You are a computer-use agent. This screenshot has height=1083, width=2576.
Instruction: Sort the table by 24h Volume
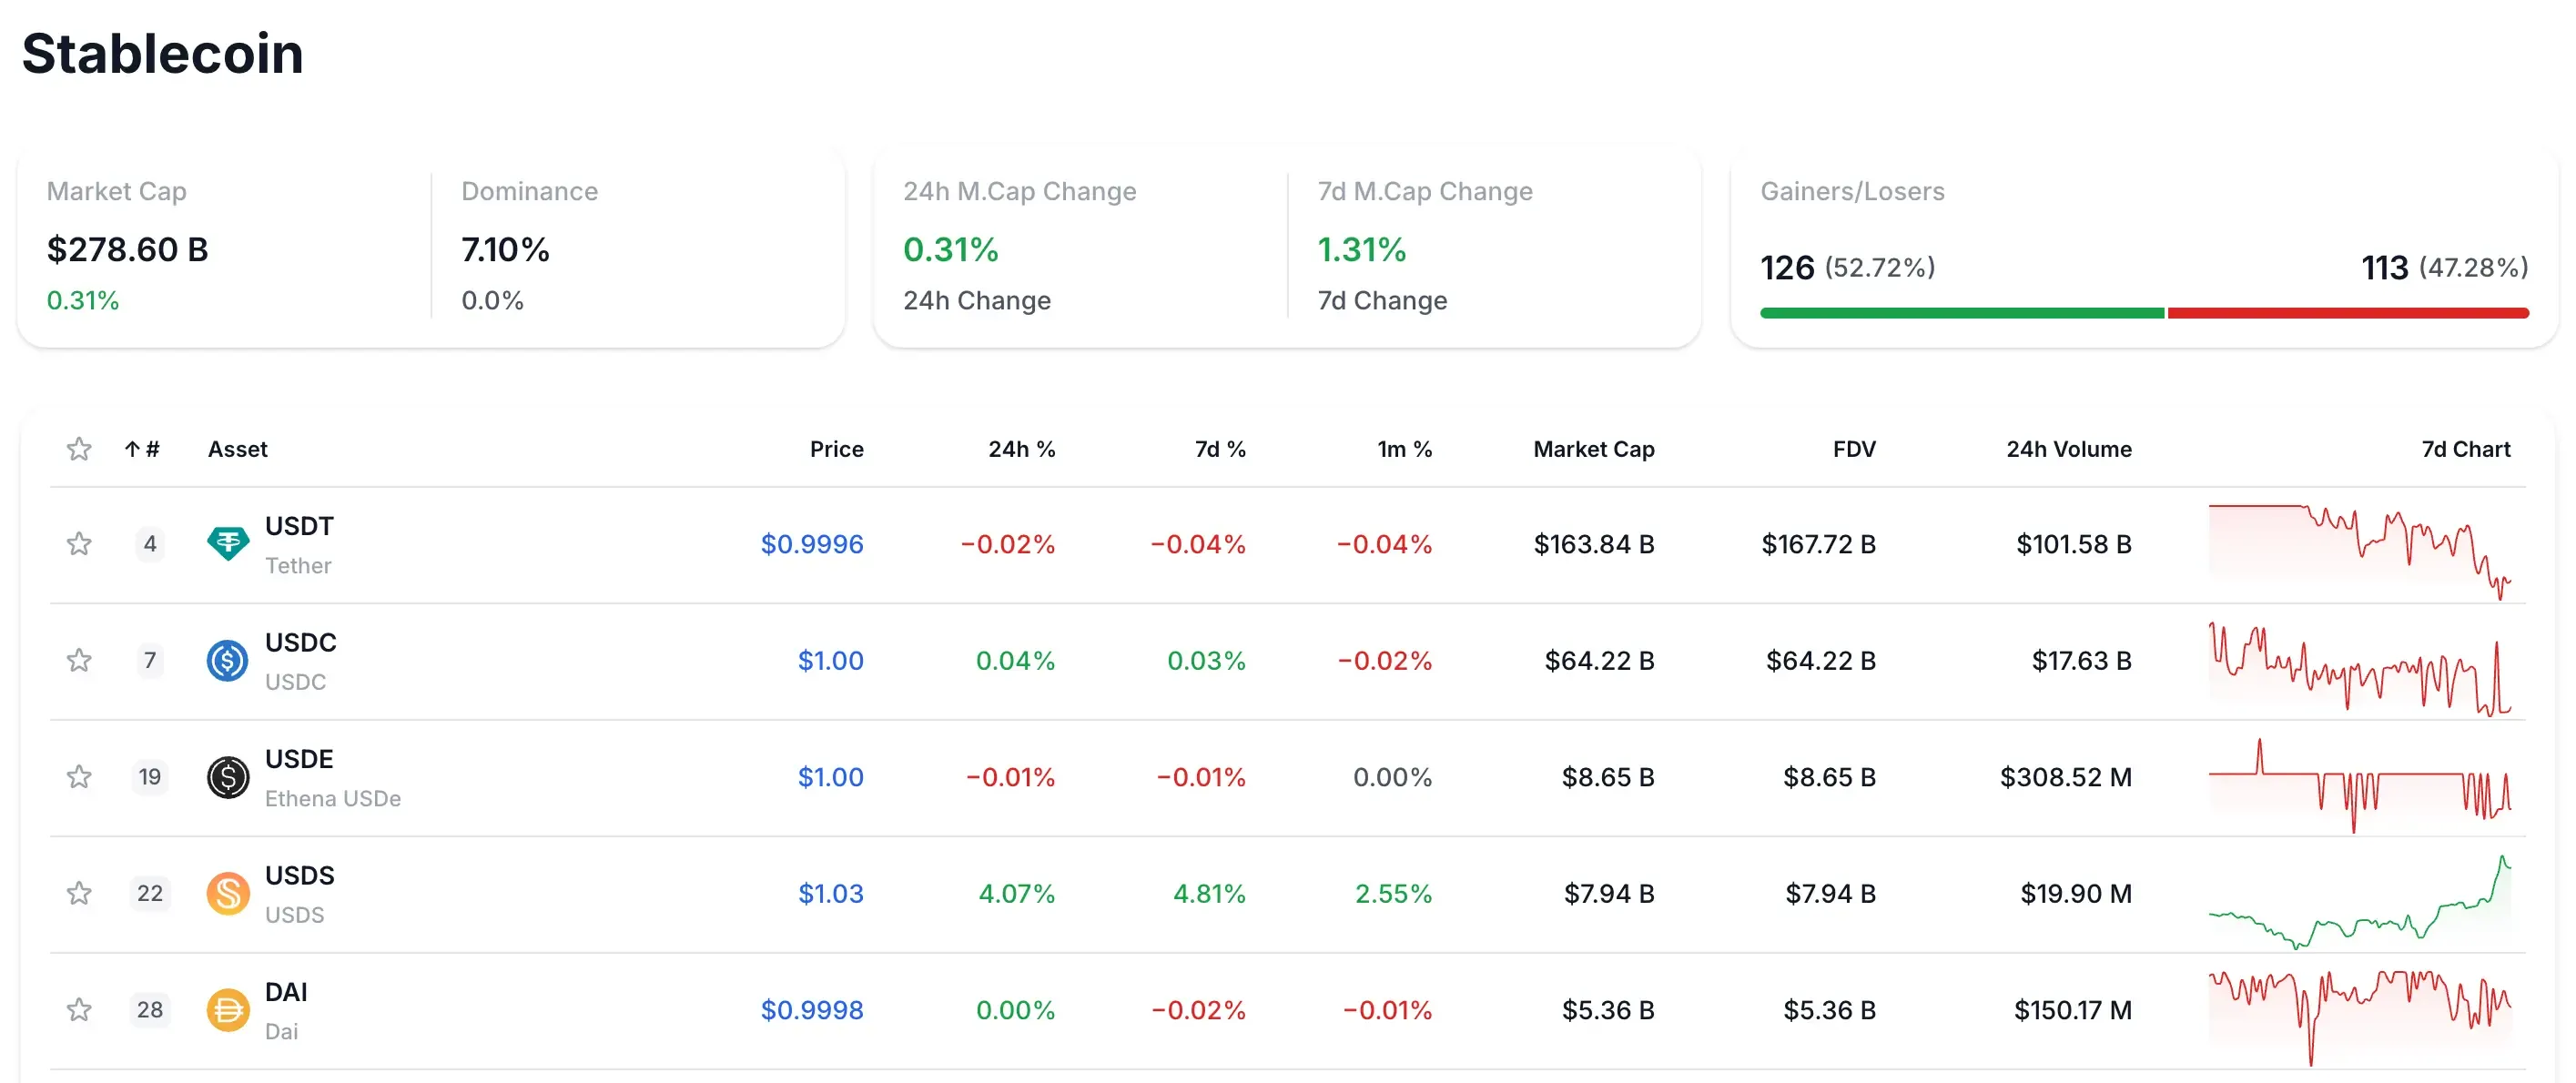point(2068,449)
